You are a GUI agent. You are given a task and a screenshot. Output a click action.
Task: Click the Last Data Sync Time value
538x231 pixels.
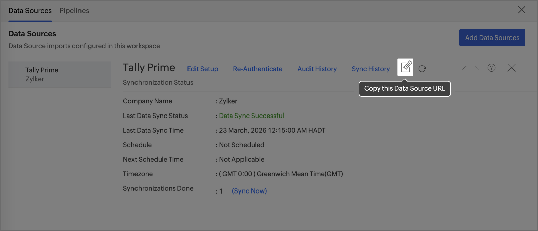point(272,130)
